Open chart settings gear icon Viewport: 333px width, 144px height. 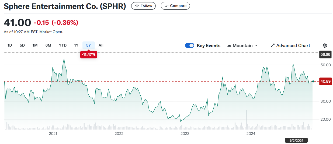click(x=325, y=45)
